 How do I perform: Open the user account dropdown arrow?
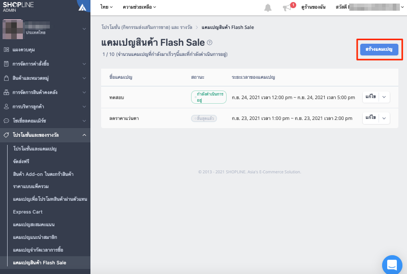pos(402,7)
